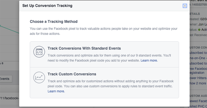The height and width of the screenshot is (108, 207).
Task: Open the Visited PHC custom audience link
Action: tap(198, 106)
